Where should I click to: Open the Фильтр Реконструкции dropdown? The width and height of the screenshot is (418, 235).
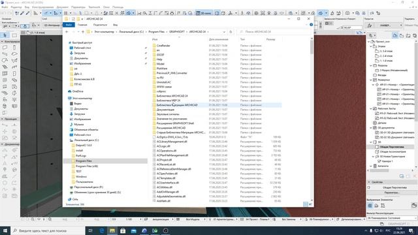(392, 218)
